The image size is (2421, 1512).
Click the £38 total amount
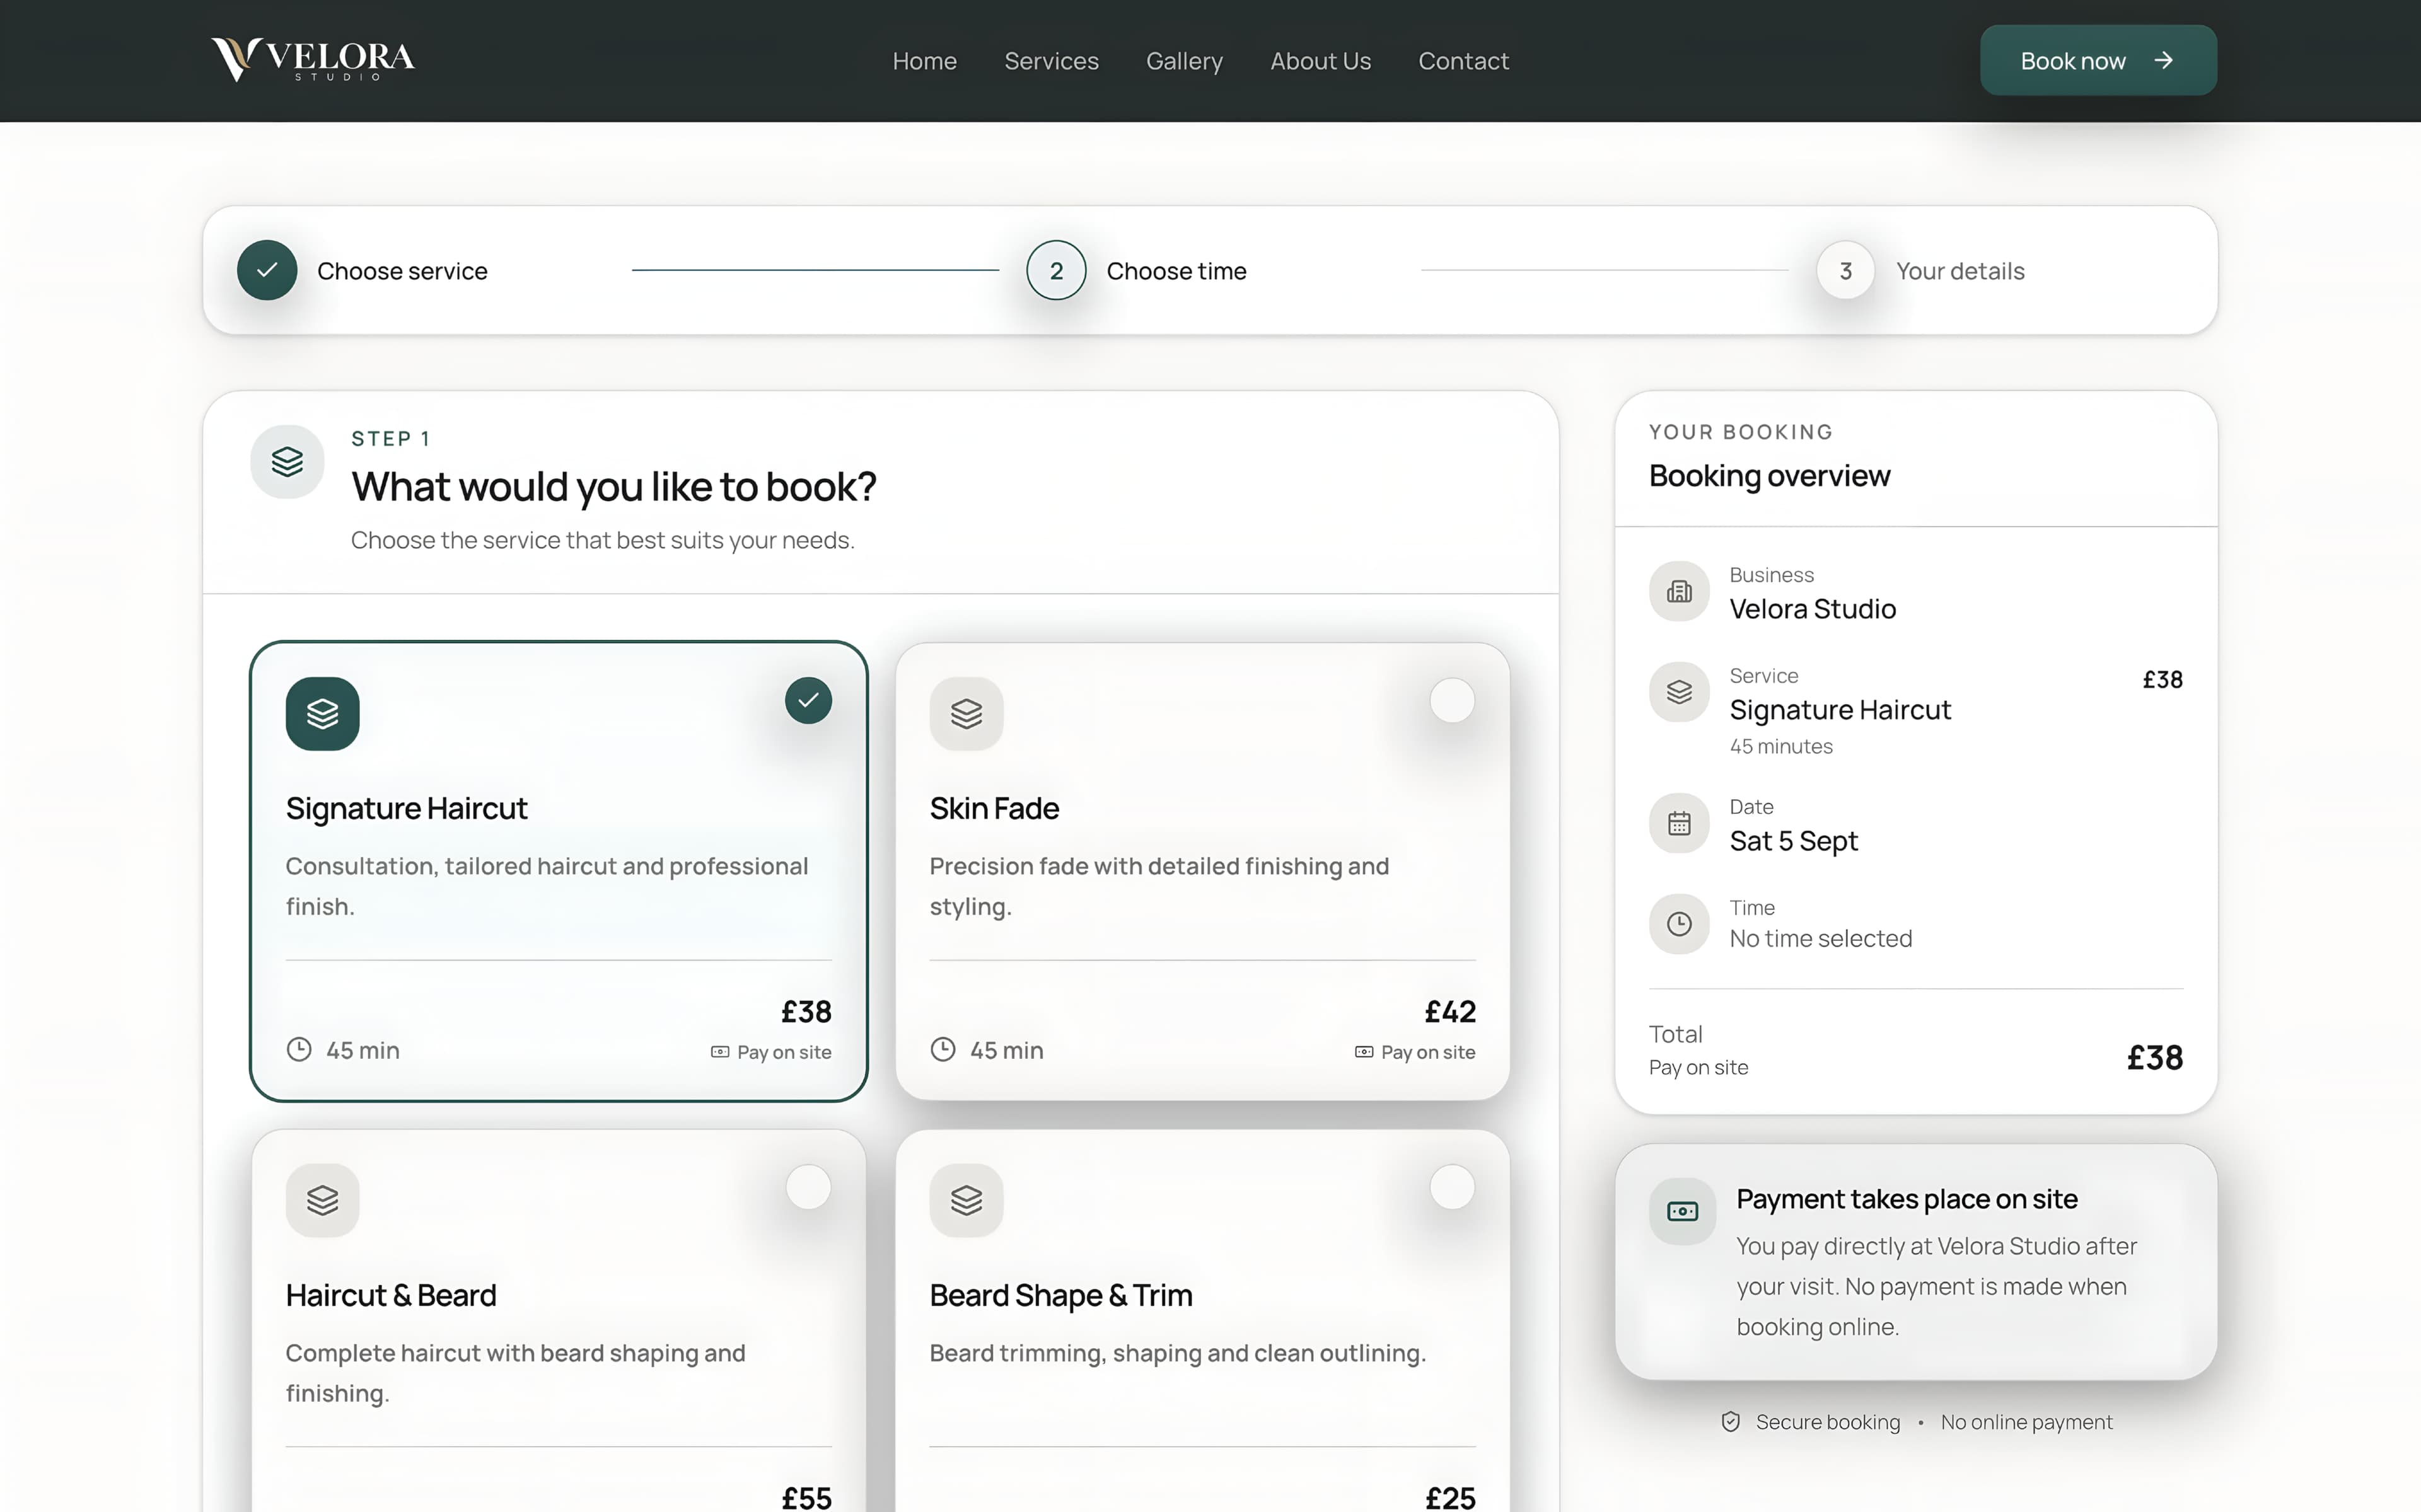tap(2155, 1058)
